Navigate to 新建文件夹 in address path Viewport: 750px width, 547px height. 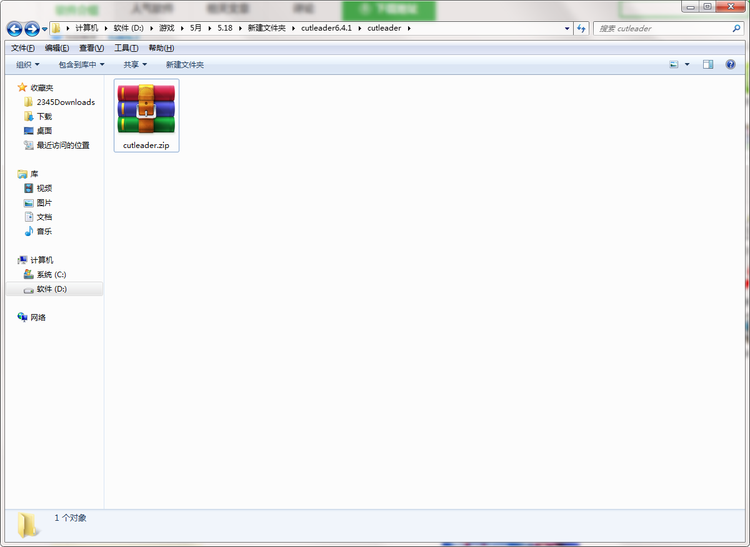266,28
